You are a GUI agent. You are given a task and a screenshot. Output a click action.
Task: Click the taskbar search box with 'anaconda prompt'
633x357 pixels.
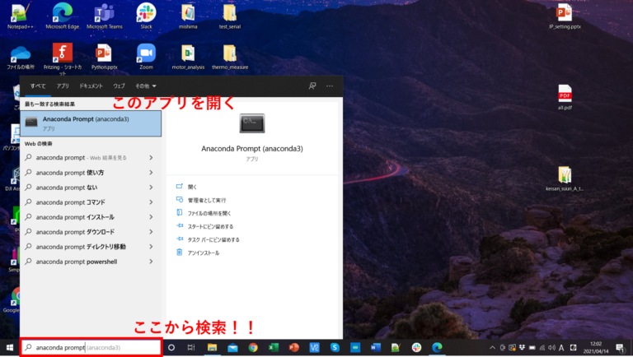(x=91, y=348)
